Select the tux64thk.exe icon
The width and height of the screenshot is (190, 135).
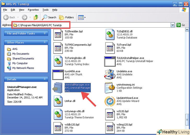coord(58,75)
